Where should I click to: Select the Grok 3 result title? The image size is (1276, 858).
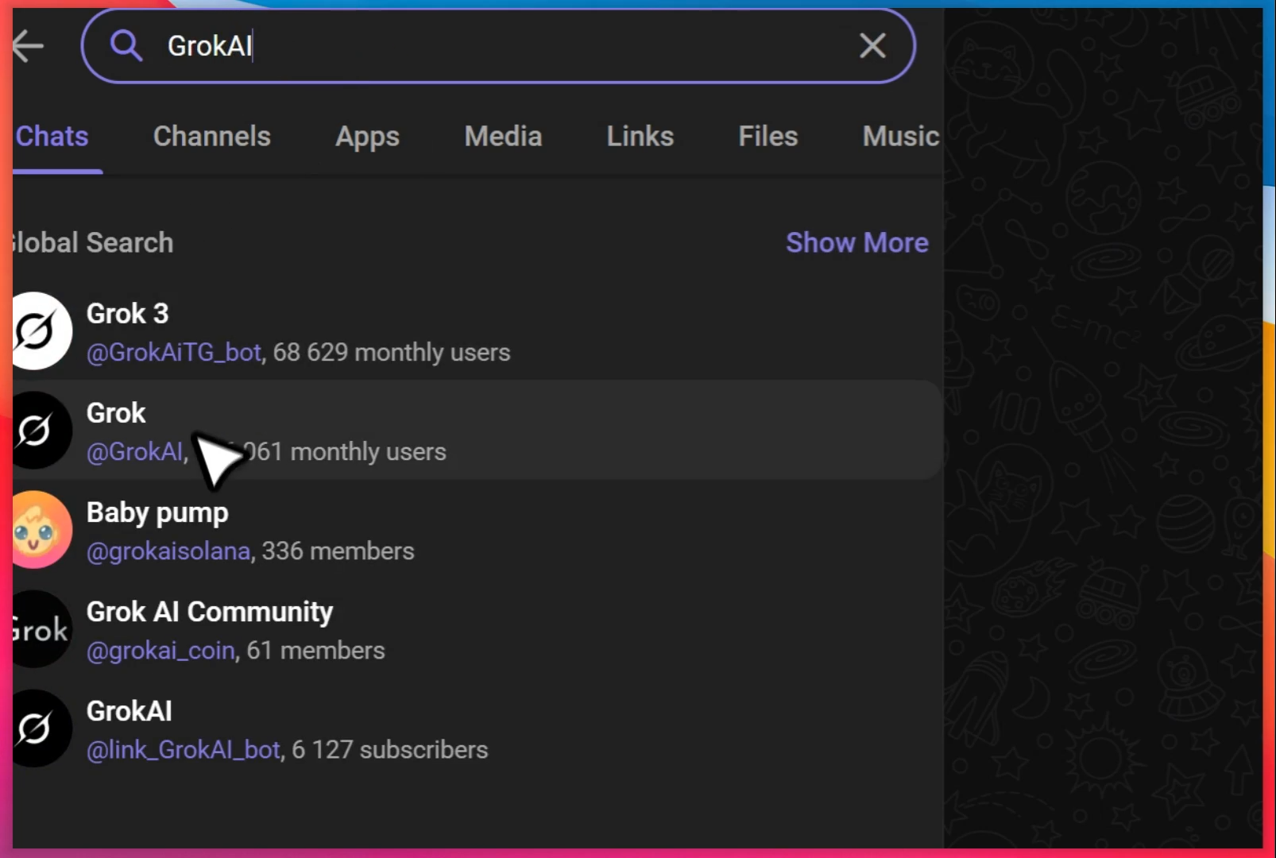pos(127,314)
